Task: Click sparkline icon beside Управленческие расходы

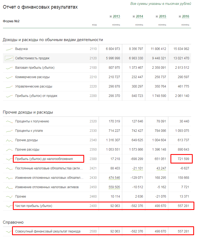Action: click(x=9, y=87)
